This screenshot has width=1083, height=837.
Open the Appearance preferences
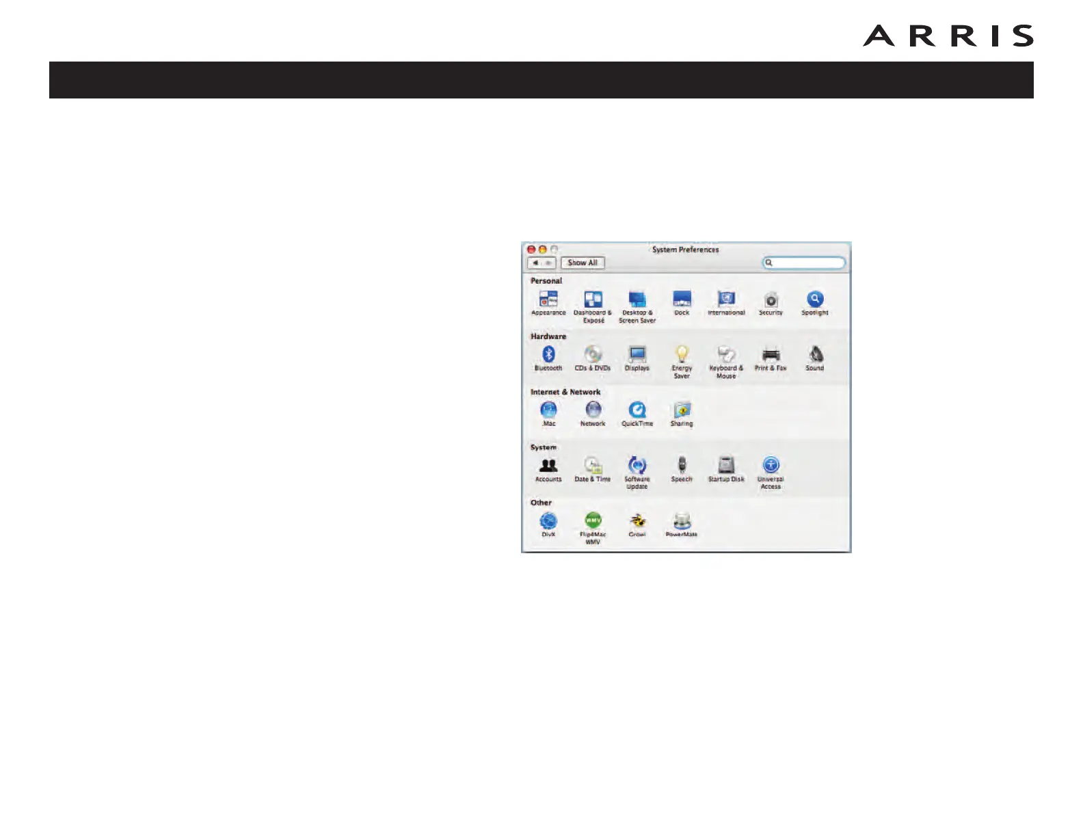pyautogui.click(x=548, y=303)
